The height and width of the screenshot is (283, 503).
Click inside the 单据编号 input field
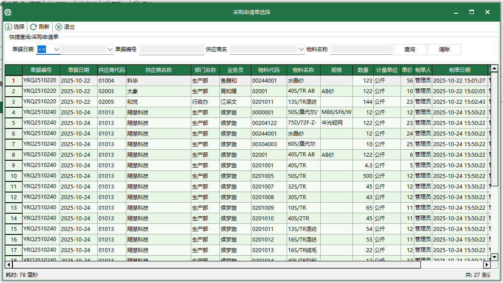(x=172, y=49)
